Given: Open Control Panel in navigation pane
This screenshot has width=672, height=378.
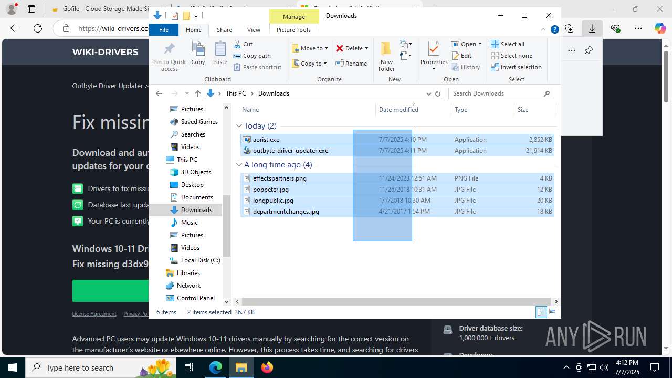Looking at the screenshot, I should pos(191,298).
